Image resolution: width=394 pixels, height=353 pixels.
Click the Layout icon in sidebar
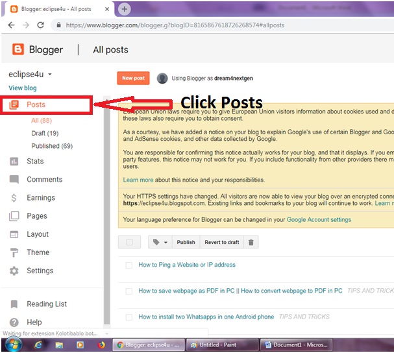(14, 234)
